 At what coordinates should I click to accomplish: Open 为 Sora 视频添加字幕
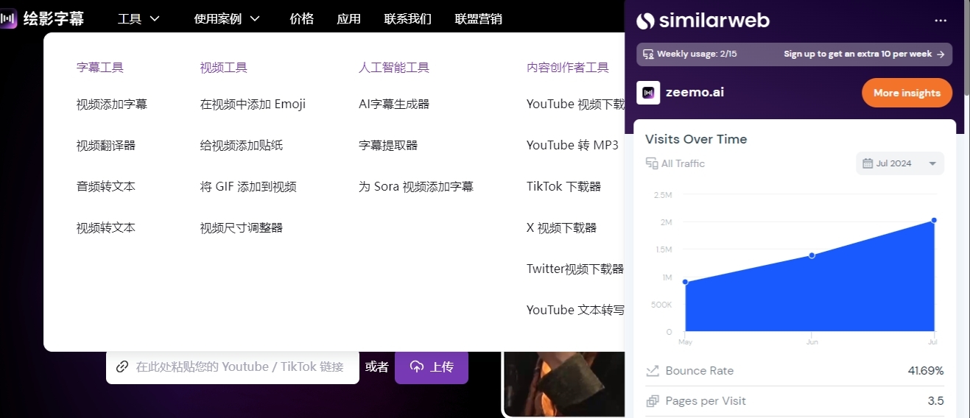(x=416, y=187)
